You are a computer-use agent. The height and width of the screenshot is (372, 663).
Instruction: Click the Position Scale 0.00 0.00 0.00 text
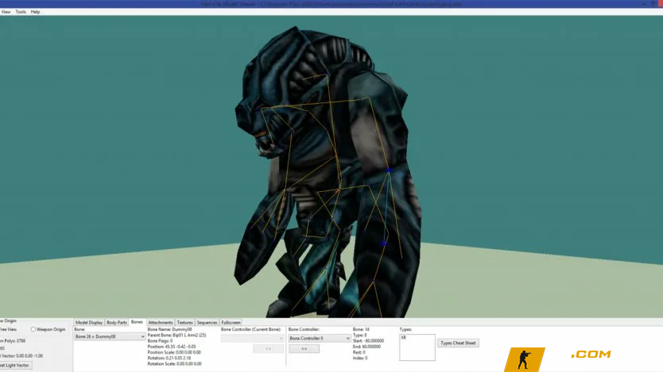coord(174,352)
